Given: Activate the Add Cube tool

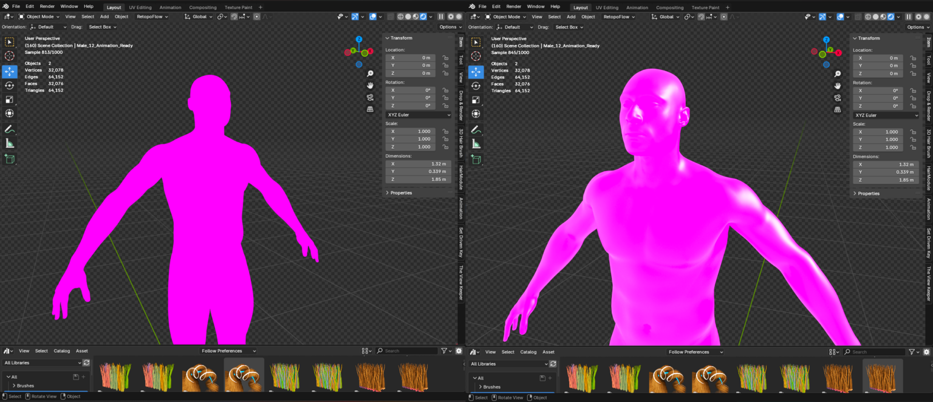Looking at the screenshot, I should pyautogui.click(x=9, y=158).
